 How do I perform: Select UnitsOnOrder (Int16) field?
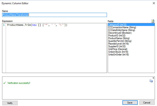tap(119, 55)
